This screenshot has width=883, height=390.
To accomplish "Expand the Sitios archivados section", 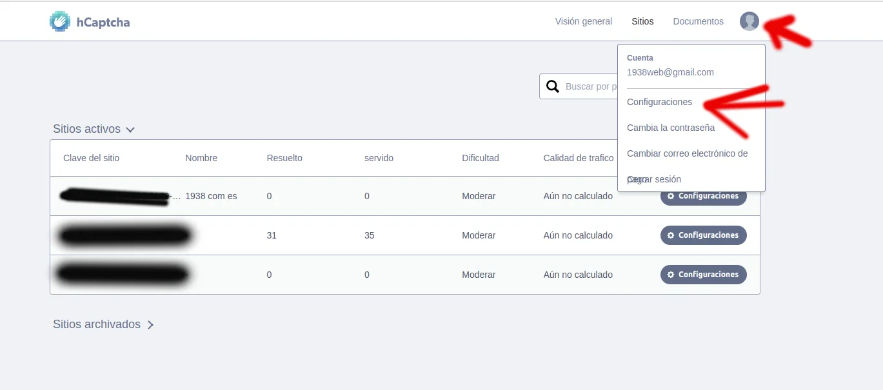I will pyautogui.click(x=103, y=324).
